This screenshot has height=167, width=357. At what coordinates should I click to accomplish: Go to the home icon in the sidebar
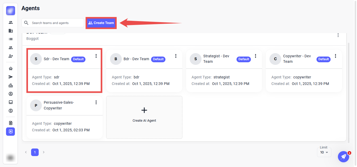tap(11, 69)
